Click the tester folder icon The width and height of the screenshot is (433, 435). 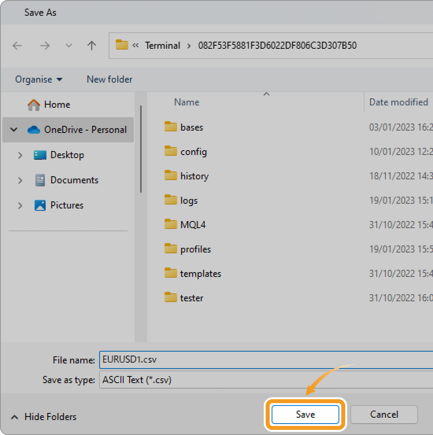click(x=170, y=297)
